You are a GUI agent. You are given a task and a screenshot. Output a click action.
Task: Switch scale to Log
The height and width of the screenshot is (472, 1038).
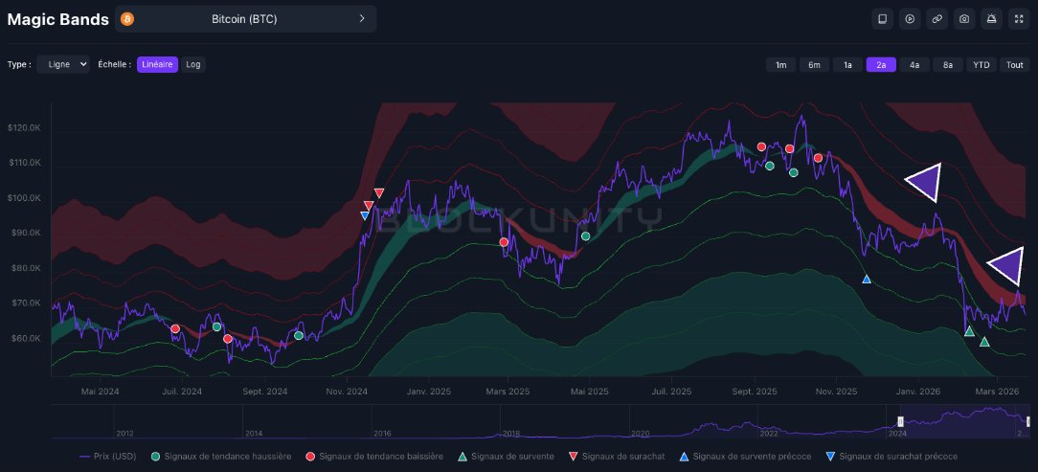point(193,64)
